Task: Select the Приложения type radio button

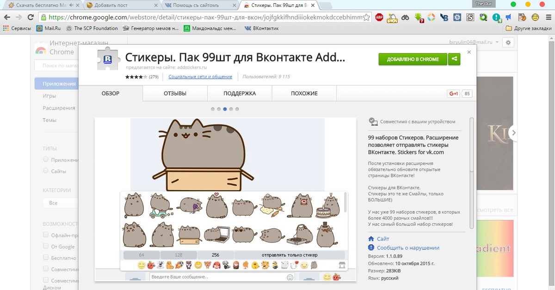Action: (x=46, y=159)
